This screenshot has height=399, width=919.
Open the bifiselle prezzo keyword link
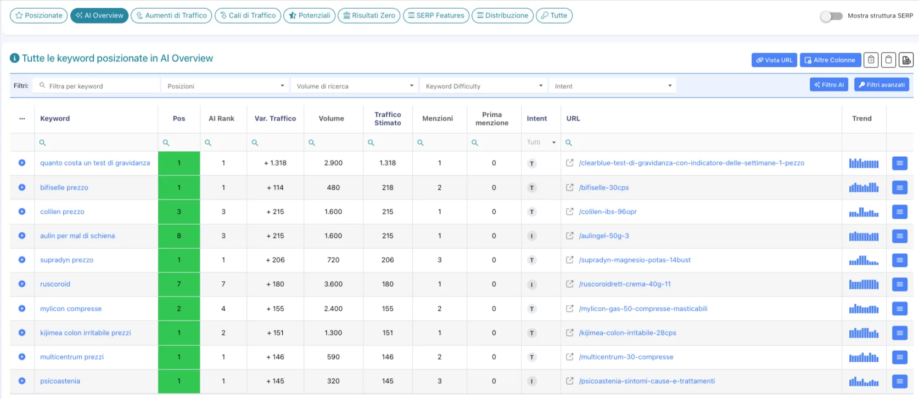coord(64,187)
